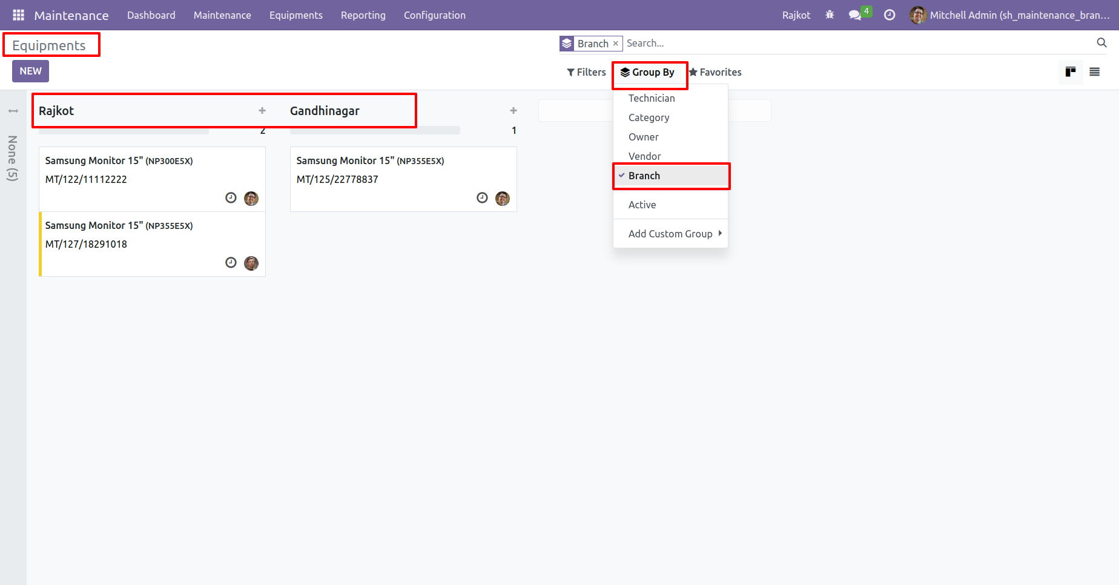Expand the folded None column arrows icon
Image resolution: width=1119 pixels, height=585 pixels.
click(13, 111)
